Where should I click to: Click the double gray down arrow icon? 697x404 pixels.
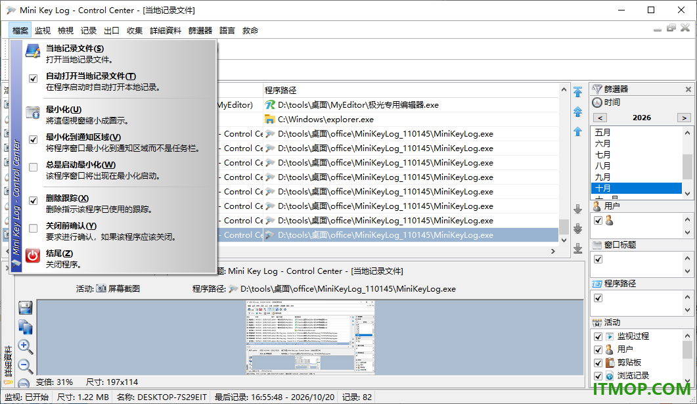(x=578, y=229)
